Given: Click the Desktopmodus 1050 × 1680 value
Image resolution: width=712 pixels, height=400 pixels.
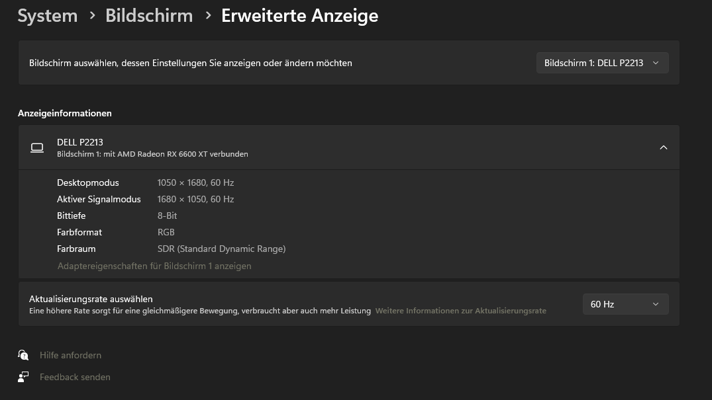Looking at the screenshot, I should [195, 182].
